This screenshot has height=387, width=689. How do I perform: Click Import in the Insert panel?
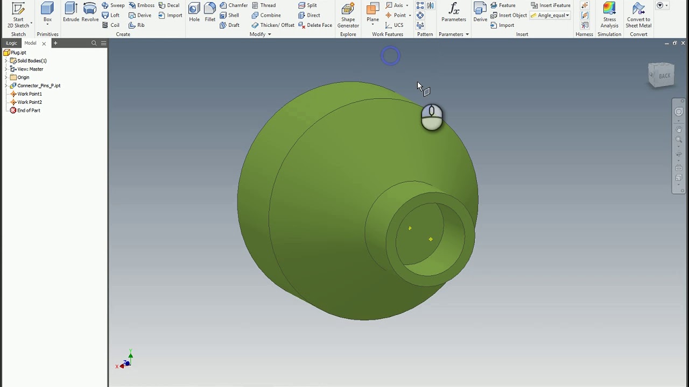pyautogui.click(x=502, y=25)
